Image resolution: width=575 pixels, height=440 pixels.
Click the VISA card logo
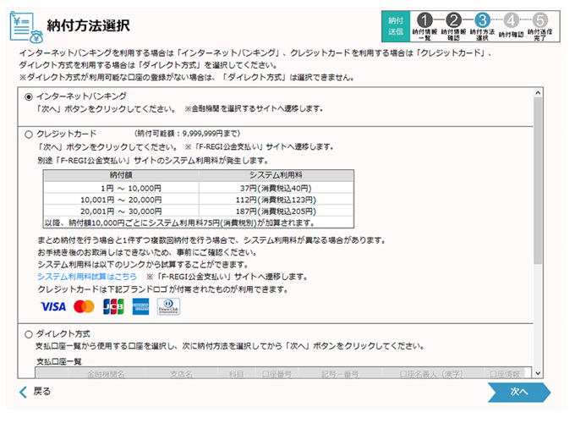(52, 306)
